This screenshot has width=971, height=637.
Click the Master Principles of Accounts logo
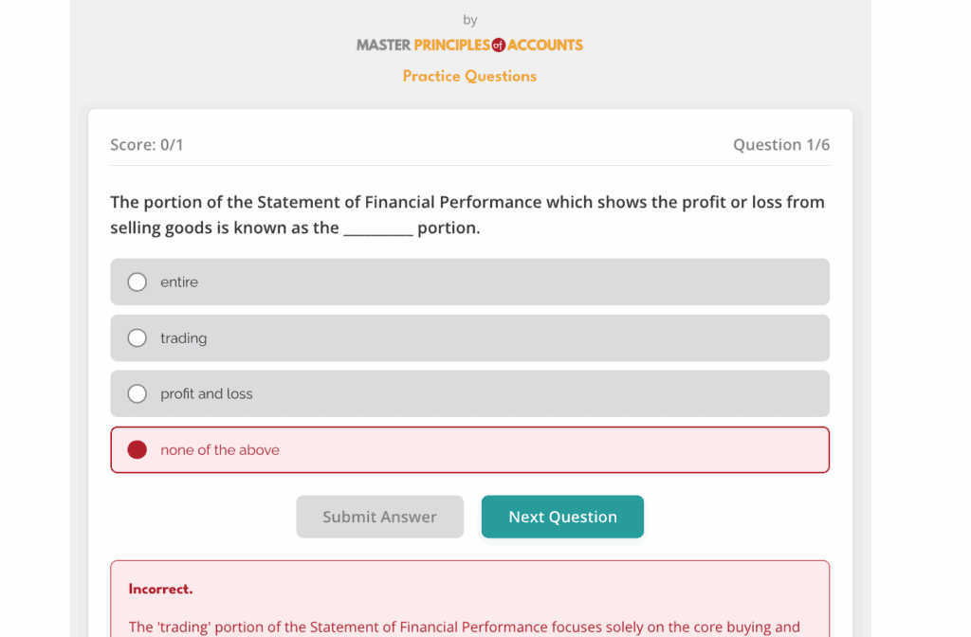coord(469,45)
